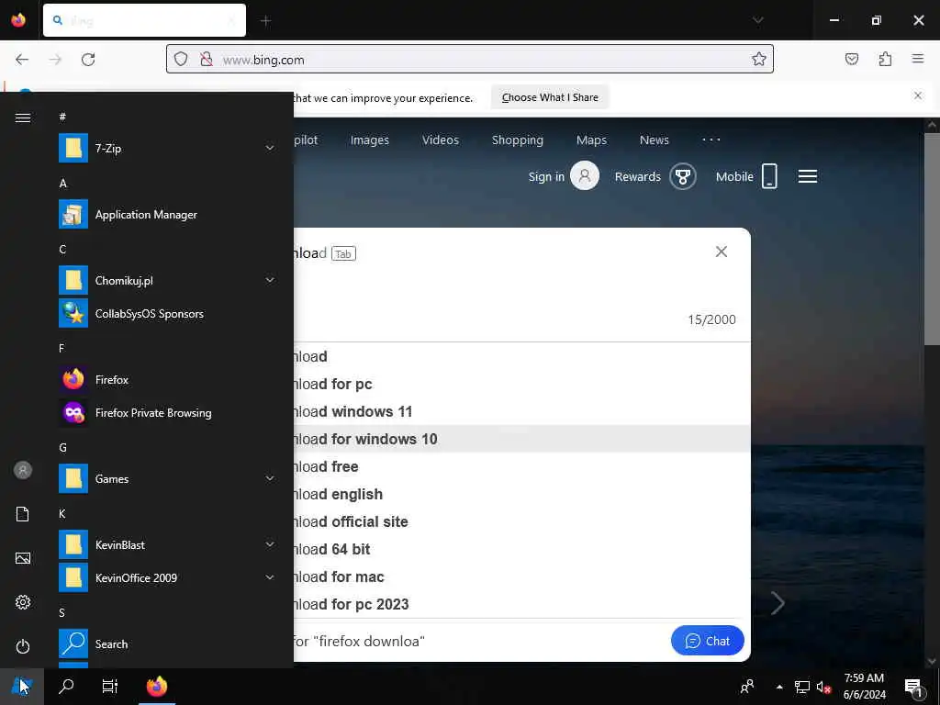
Task: Open the KevinOffice 2009 folder
Action: click(x=167, y=577)
